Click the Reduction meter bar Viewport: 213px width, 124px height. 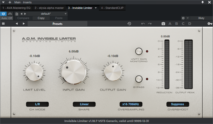(x=167, y=64)
